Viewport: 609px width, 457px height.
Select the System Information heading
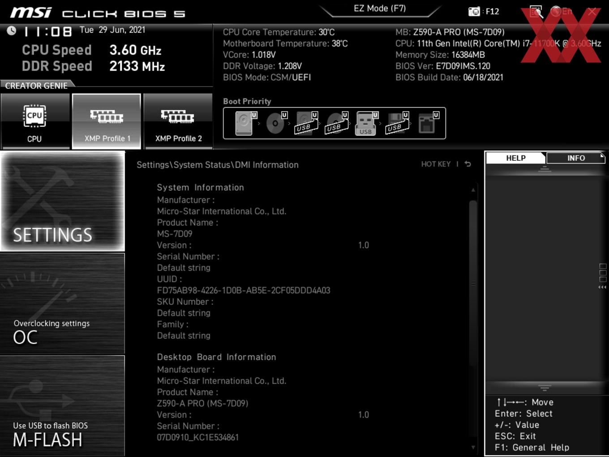point(200,187)
